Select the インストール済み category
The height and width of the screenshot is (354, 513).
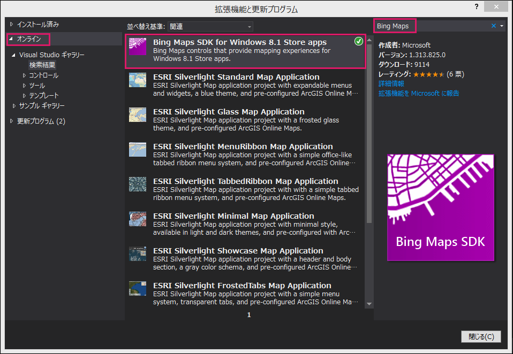pos(38,24)
